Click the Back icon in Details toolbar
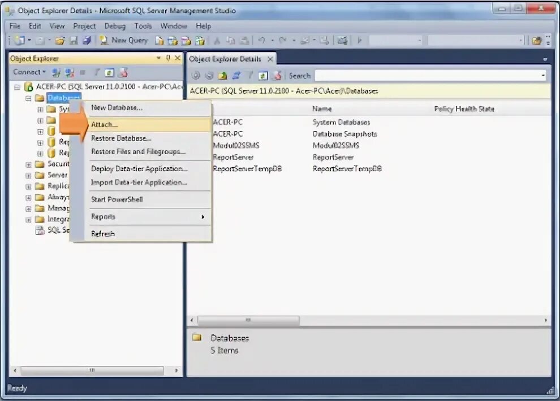560x401 pixels. click(196, 75)
